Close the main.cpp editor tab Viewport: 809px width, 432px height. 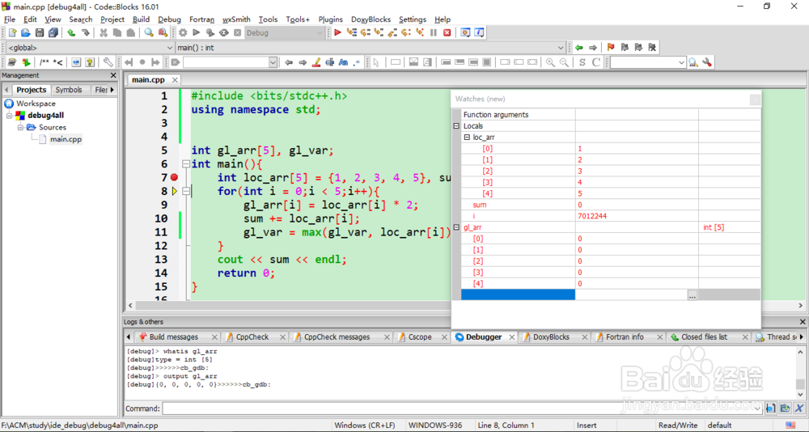coord(175,80)
